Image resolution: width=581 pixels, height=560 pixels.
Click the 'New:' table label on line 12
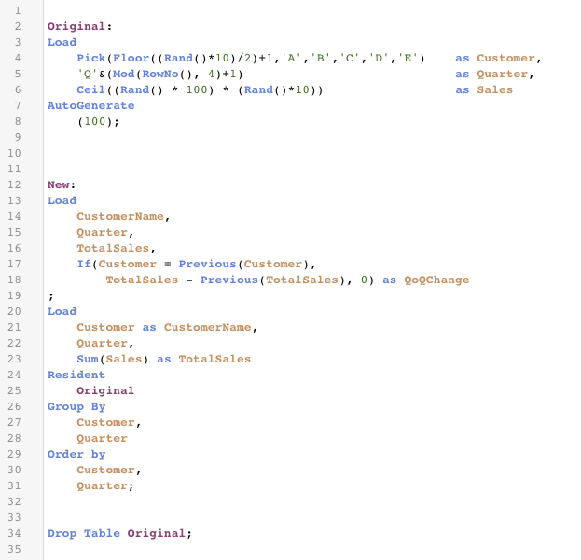coord(62,184)
